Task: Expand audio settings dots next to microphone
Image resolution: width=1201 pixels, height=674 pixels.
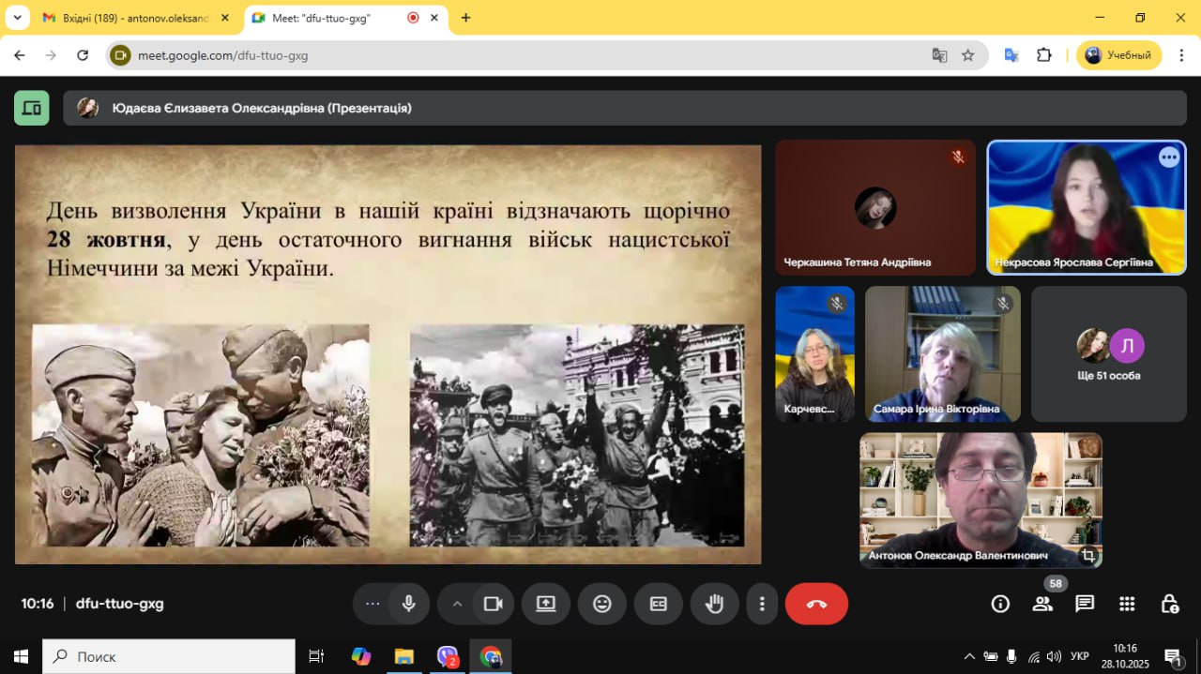Action: (372, 604)
